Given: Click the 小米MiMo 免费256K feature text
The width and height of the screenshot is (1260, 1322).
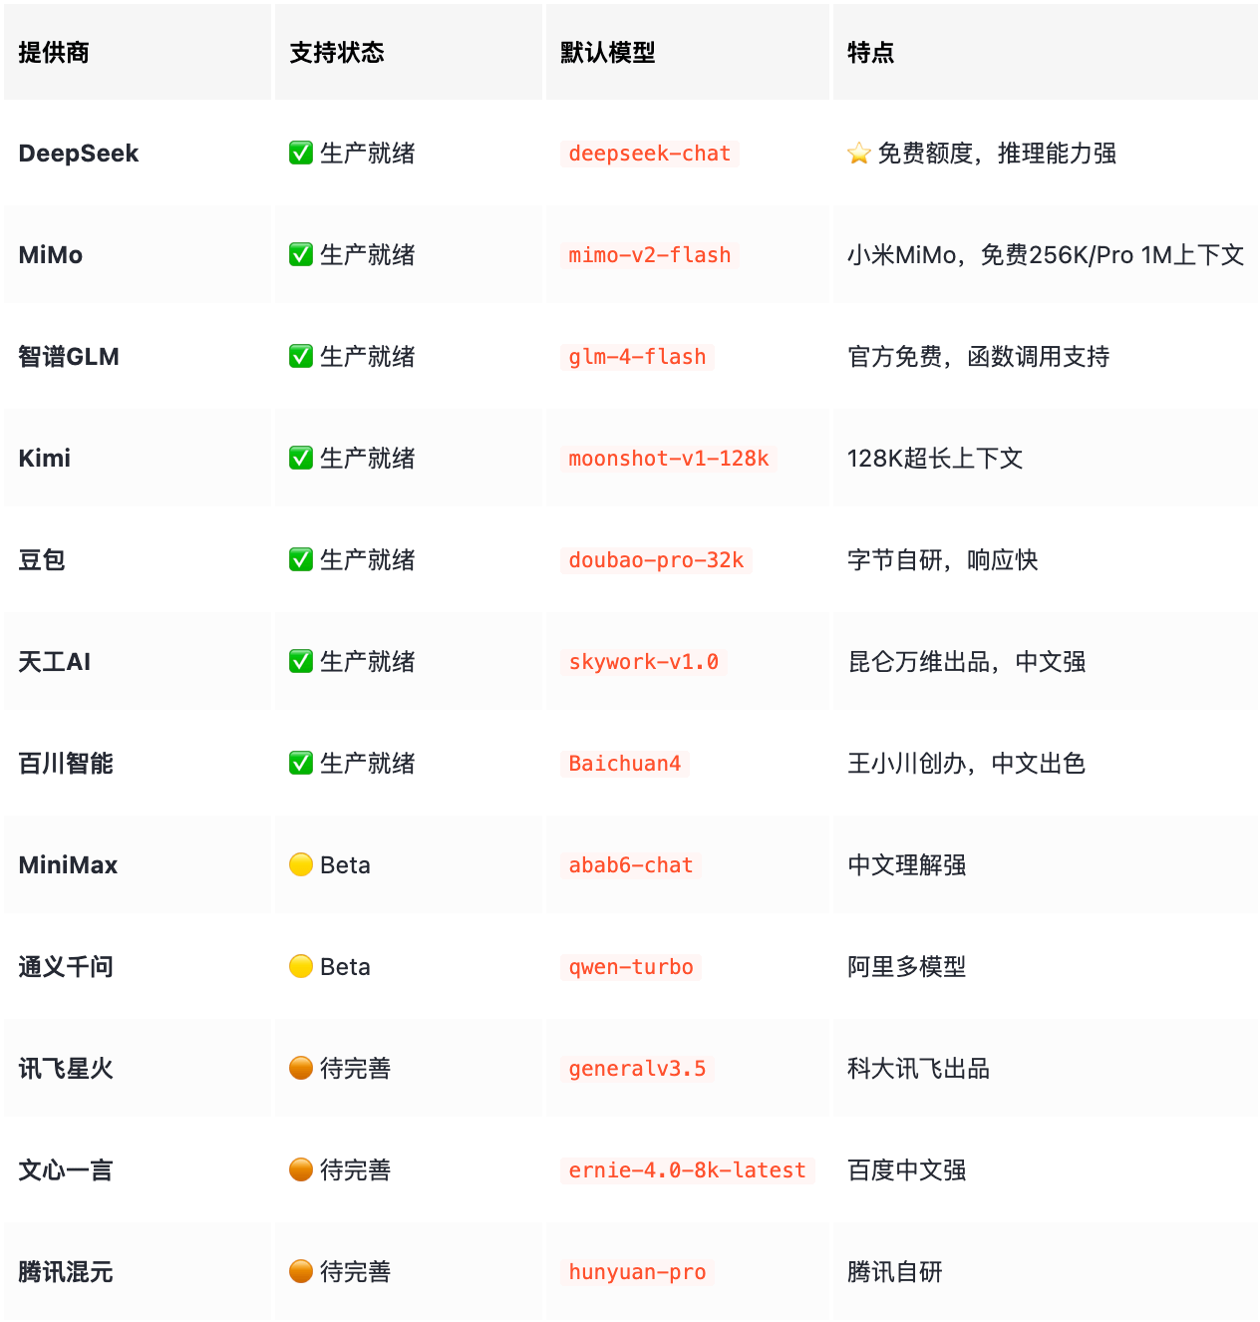Looking at the screenshot, I should point(1046,254).
